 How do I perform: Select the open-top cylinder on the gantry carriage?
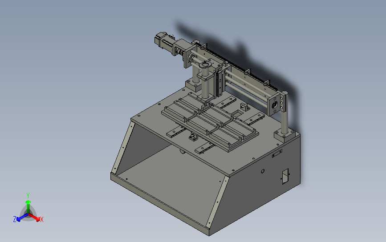tap(205, 80)
